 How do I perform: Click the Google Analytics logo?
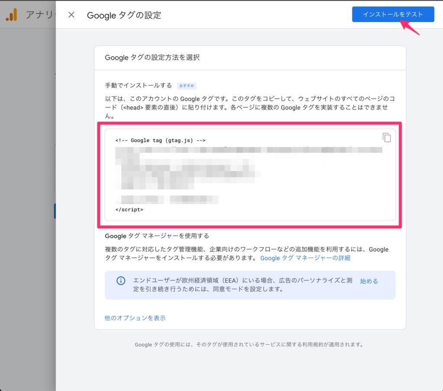point(11,15)
